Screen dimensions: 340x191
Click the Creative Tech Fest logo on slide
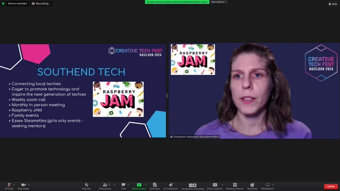pos(135,52)
